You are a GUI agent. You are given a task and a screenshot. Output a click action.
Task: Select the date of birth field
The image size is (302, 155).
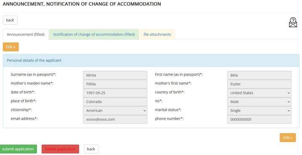(115, 93)
